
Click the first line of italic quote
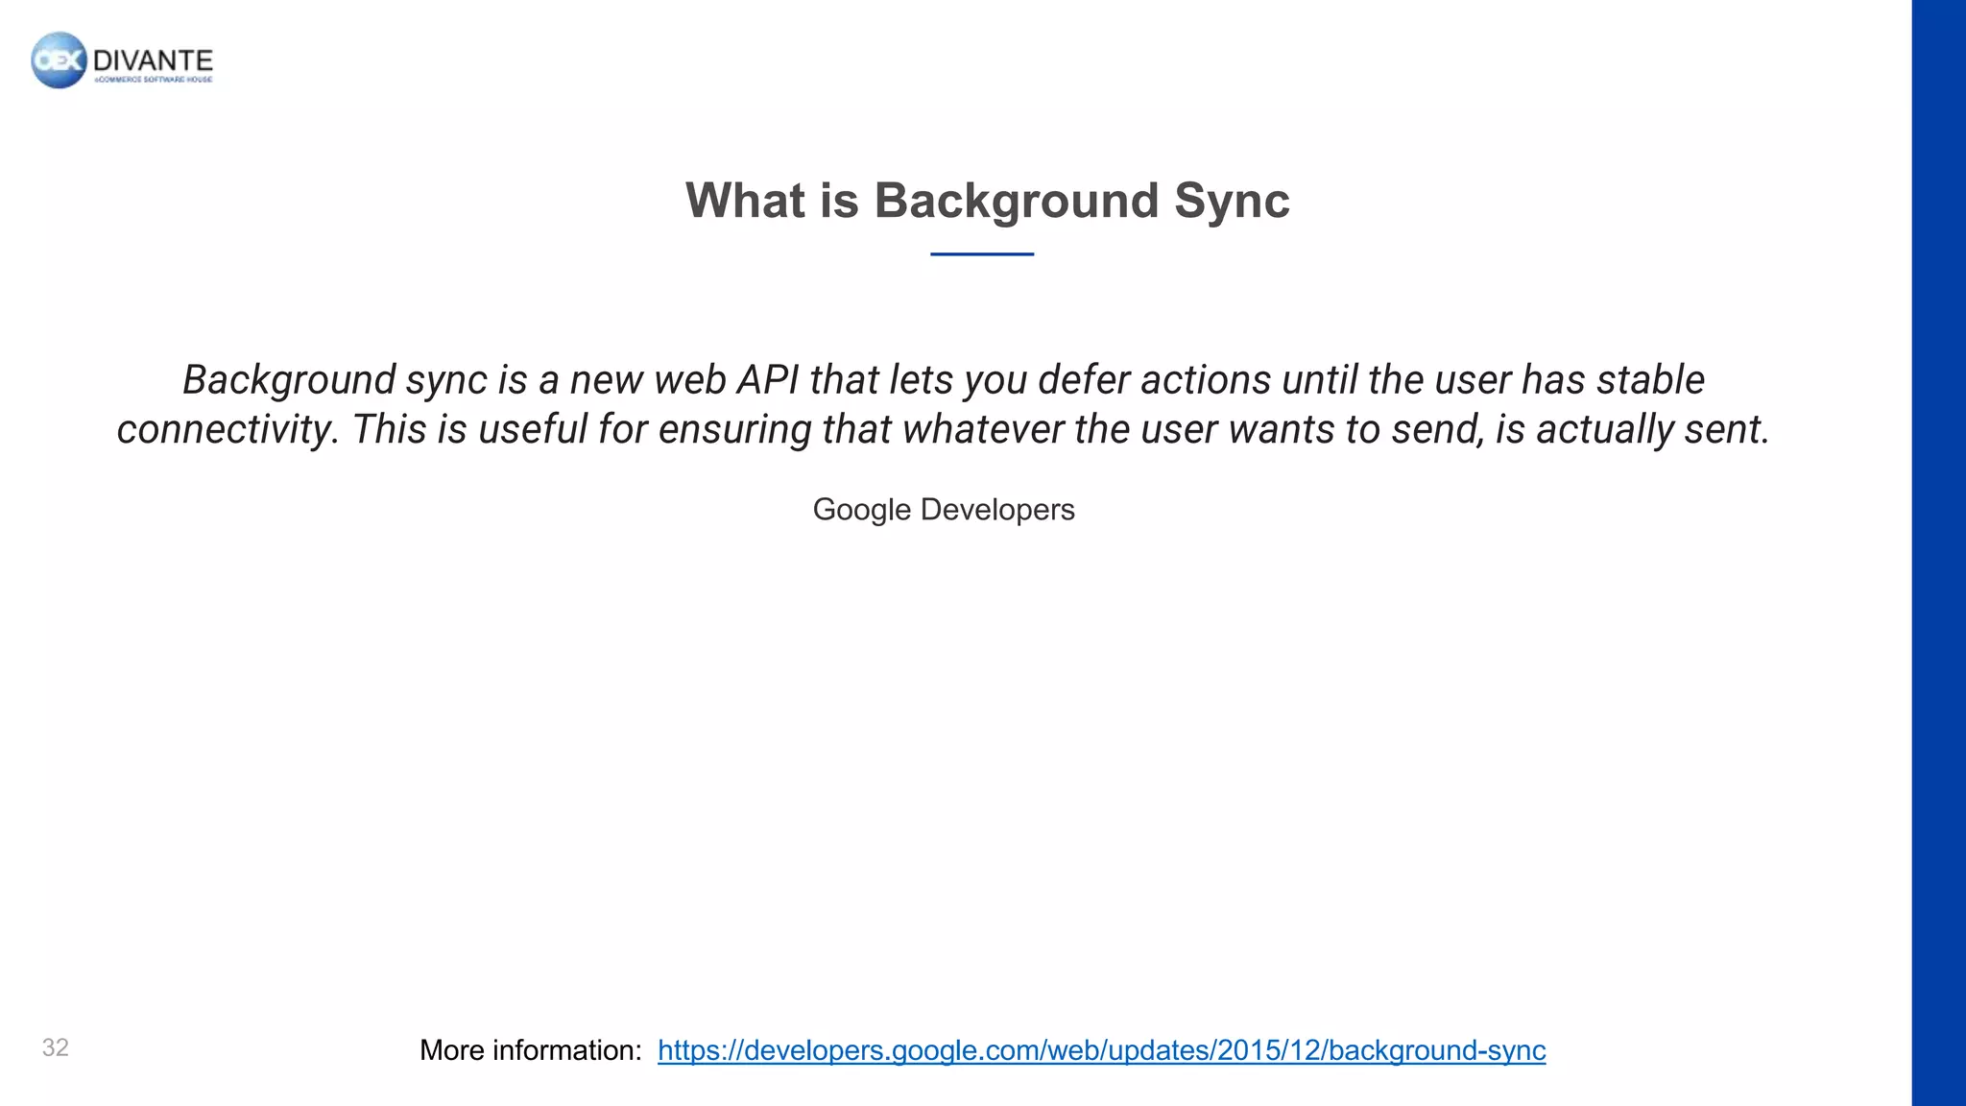(943, 380)
